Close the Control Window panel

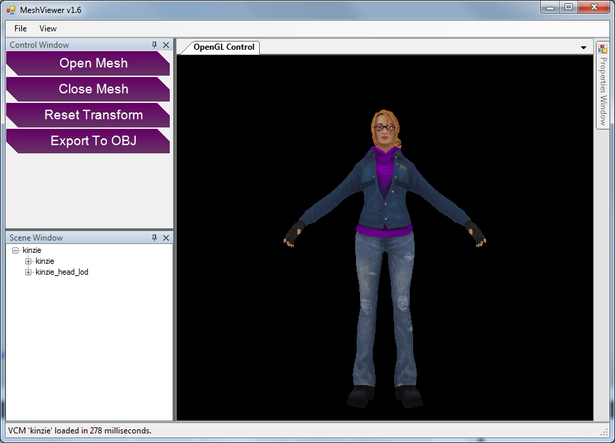point(166,45)
